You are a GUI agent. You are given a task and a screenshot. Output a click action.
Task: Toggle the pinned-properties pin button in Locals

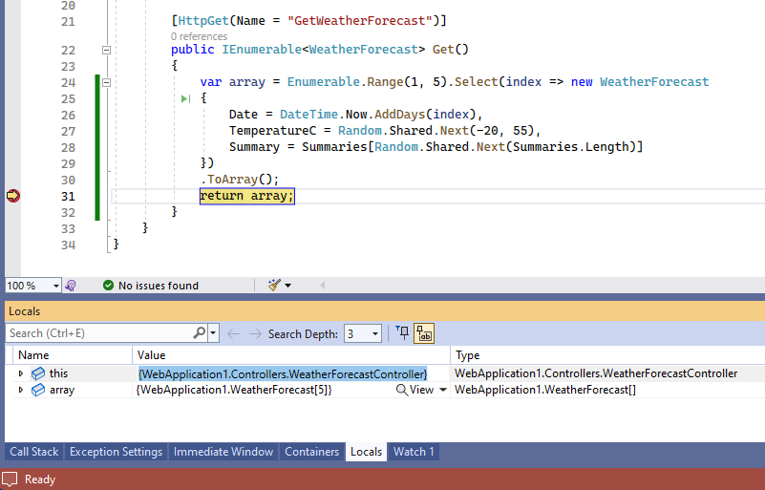(402, 332)
